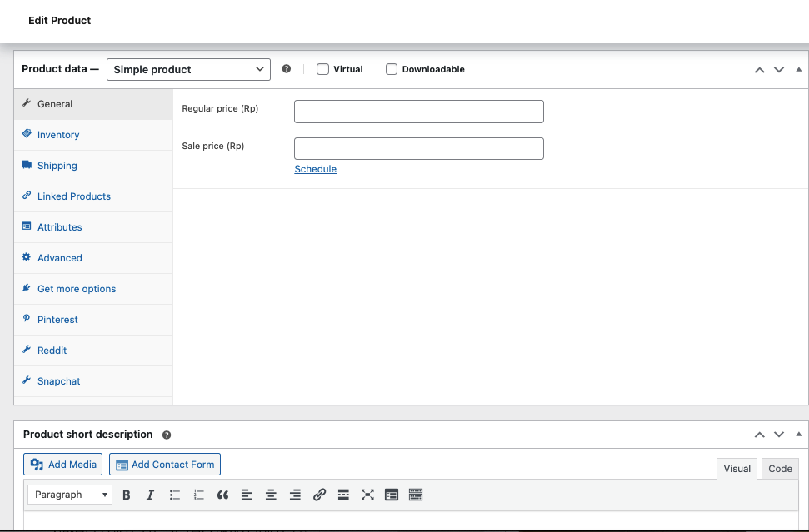Open the Inventory tab
Screen dimensions: 809x532
coord(93,135)
